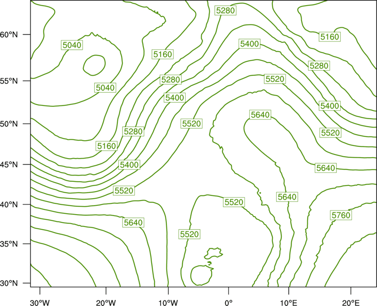Image resolution: width=377 pixels, height=306 pixels.
Task: Select the 5640 label nearest 37°N, 15°W
Action: [x=133, y=222]
